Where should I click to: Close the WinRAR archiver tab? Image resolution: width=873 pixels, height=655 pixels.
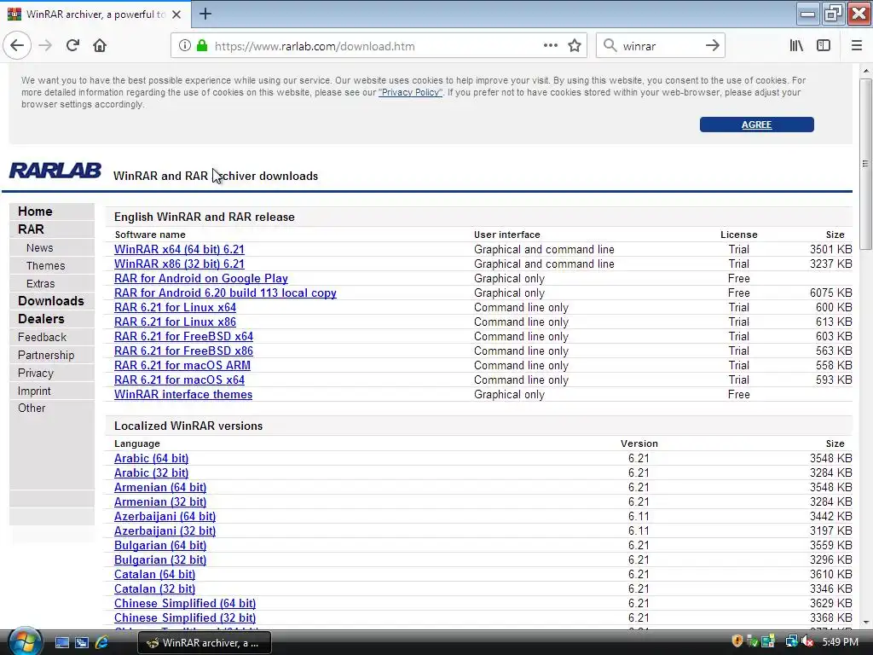click(176, 14)
